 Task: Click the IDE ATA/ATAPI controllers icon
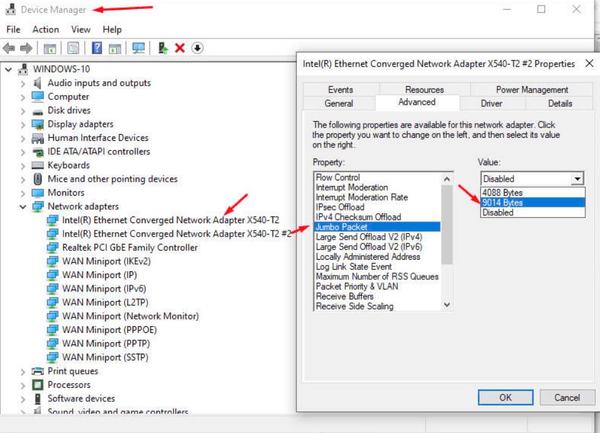37,152
